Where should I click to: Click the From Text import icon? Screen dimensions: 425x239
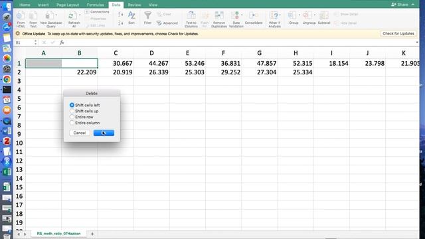pyautogui.click(x=33, y=16)
